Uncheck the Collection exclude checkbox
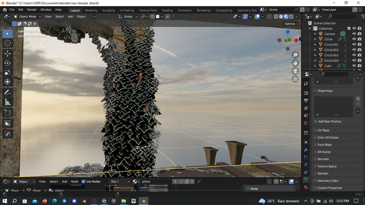365x205 pixels. pos(349,29)
